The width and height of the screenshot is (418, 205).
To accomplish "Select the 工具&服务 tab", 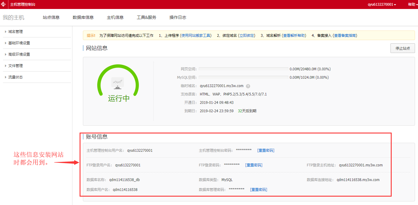I will [x=146, y=17].
